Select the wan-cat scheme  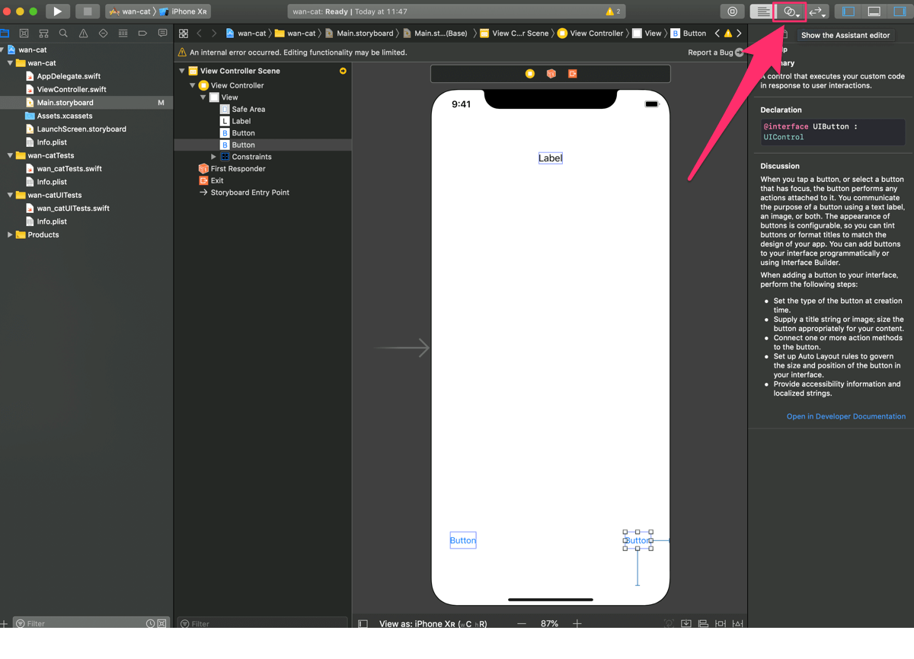click(x=129, y=11)
